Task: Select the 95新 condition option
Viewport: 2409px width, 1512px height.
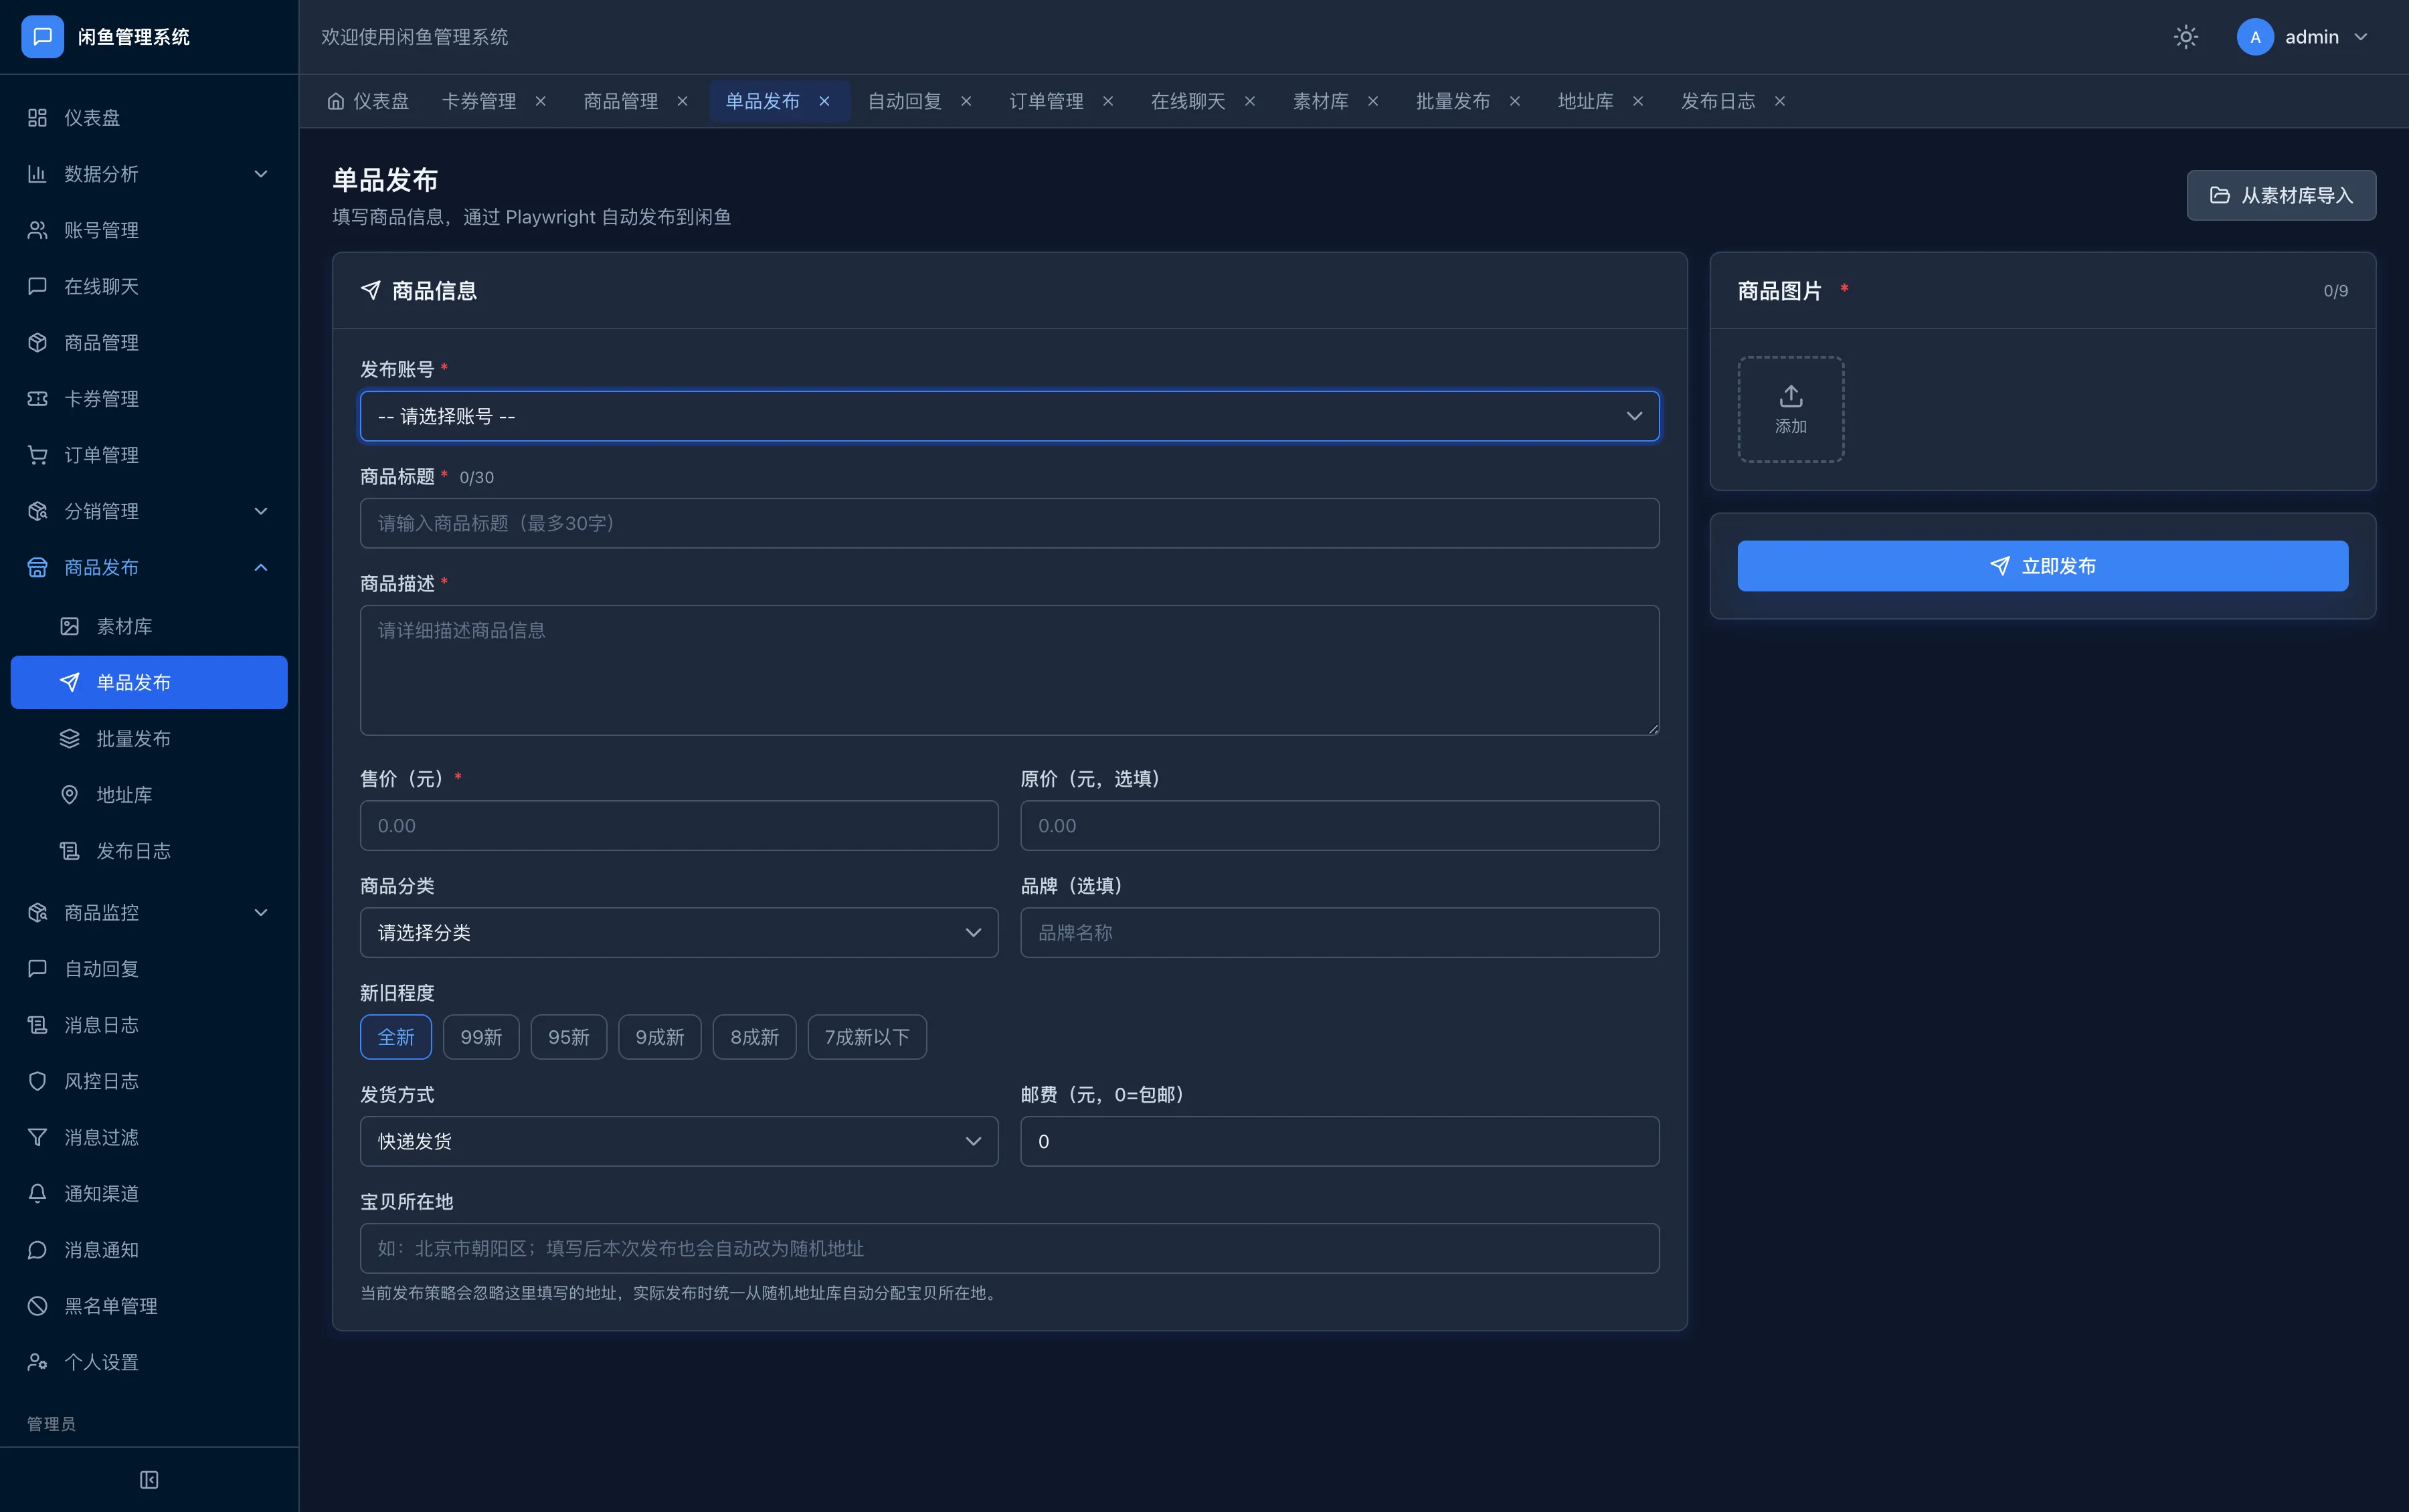Action: (x=569, y=1037)
